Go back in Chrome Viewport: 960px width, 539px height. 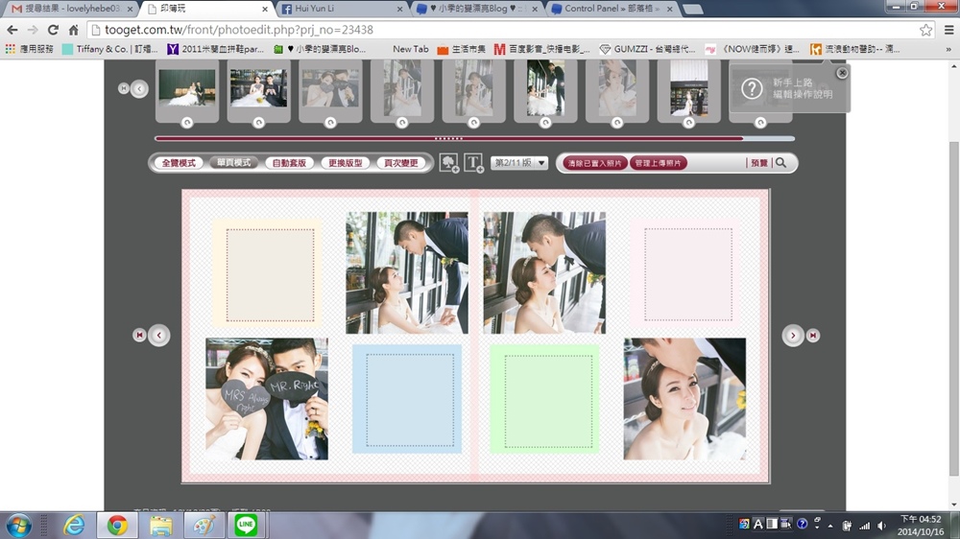pyautogui.click(x=12, y=30)
